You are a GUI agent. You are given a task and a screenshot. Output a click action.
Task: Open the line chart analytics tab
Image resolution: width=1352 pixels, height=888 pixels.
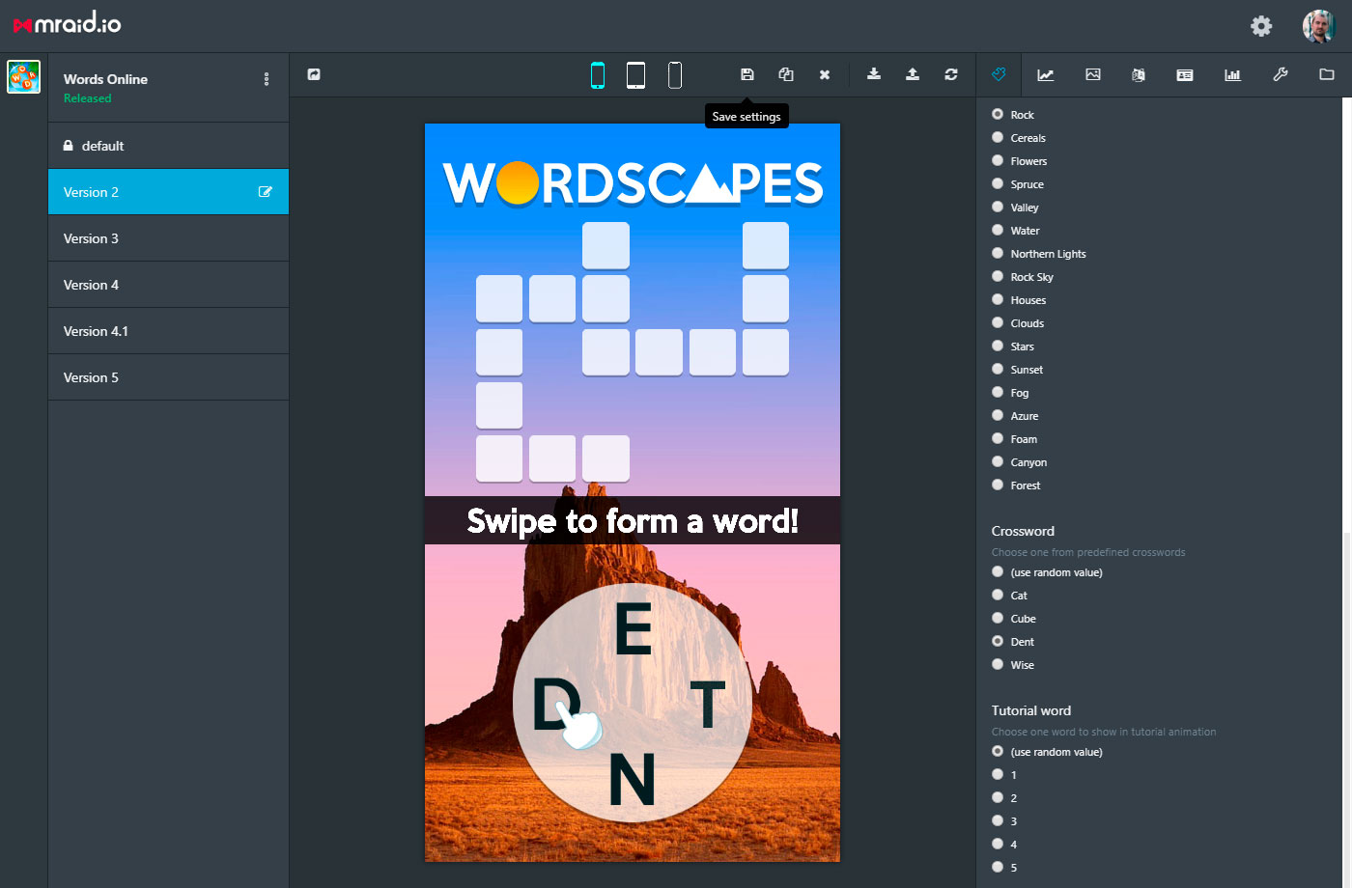pos(1046,74)
